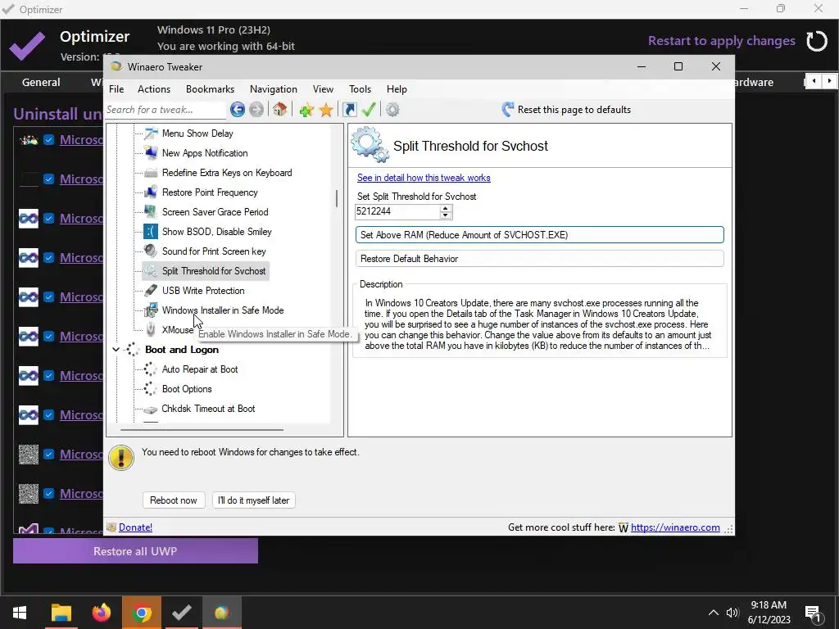Click the Restore Point Frequency icon
The height and width of the screenshot is (629, 839).
tap(151, 192)
